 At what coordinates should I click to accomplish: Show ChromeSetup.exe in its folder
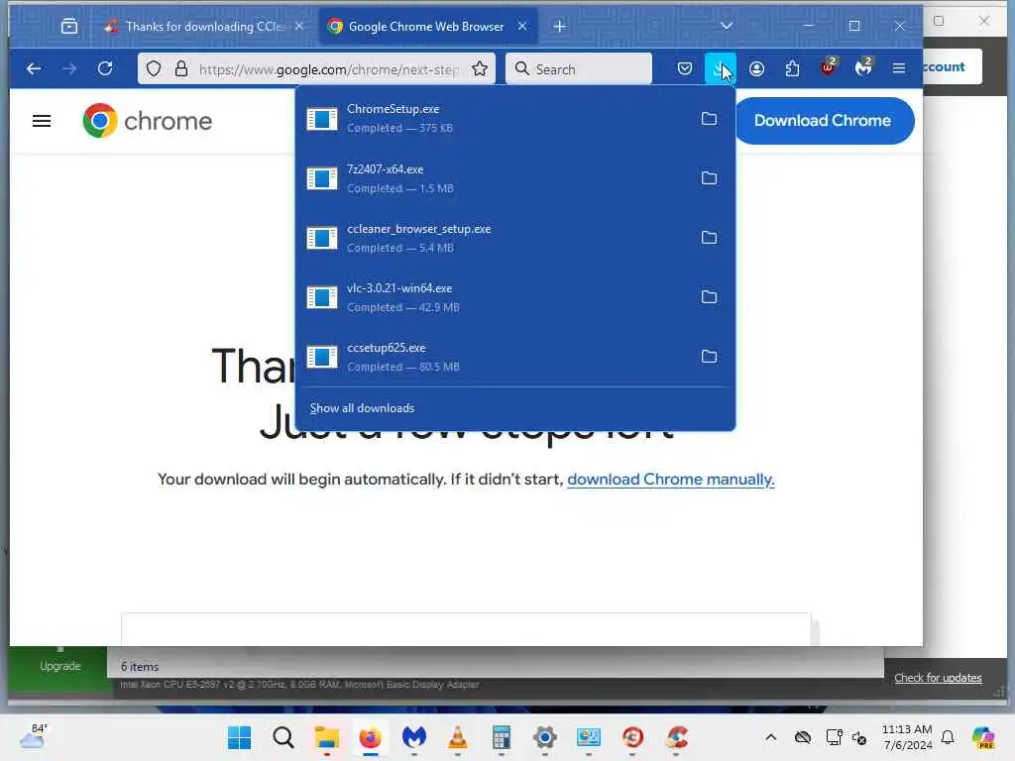(x=709, y=119)
